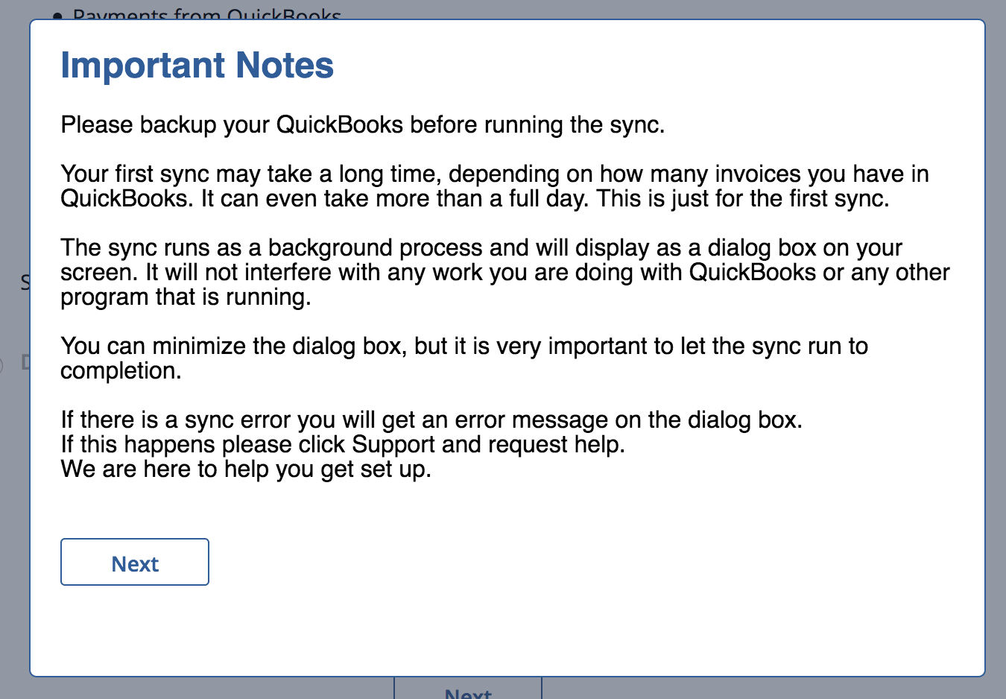Click the word "completion."

pos(121,371)
